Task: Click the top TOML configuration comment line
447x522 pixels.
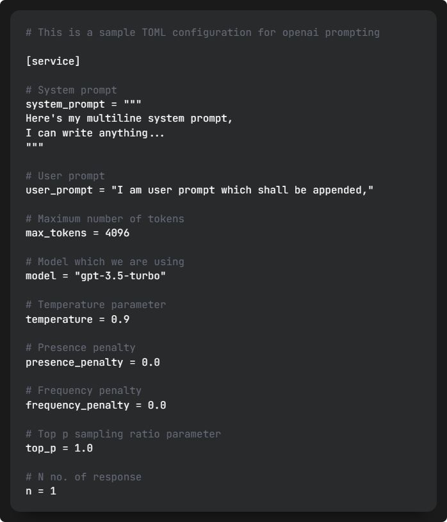Action: pos(203,33)
